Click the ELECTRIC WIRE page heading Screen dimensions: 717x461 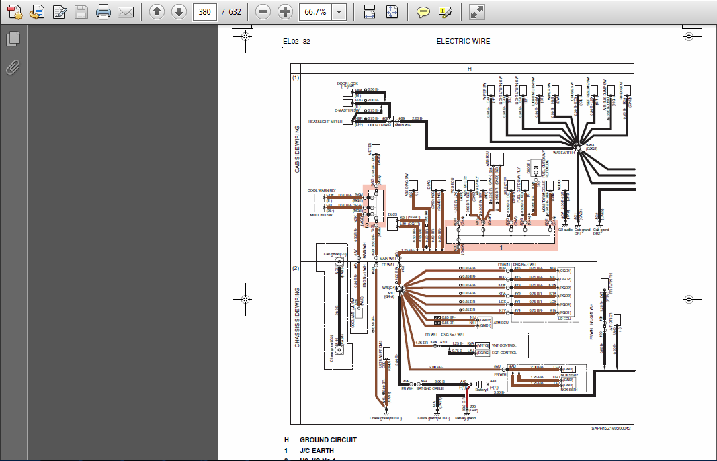tap(463, 41)
